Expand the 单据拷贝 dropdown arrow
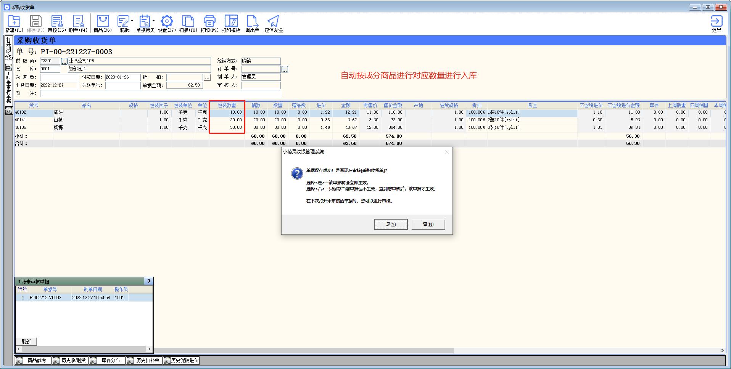Screen dimensions: 731x369 point(153,21)
